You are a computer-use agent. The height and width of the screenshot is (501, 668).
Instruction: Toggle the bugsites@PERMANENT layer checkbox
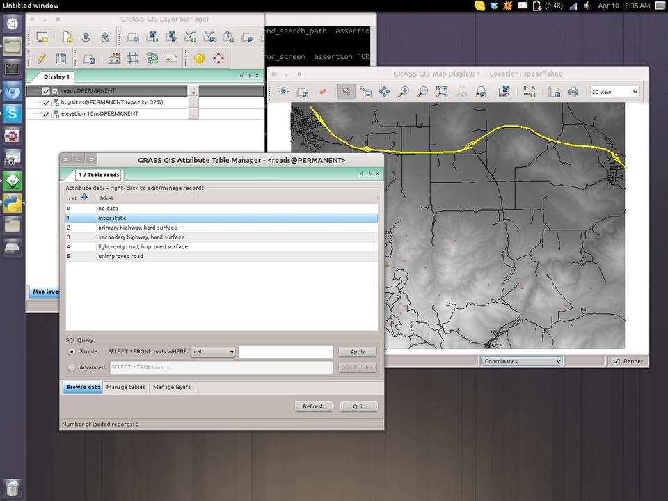tap(46, 102)
